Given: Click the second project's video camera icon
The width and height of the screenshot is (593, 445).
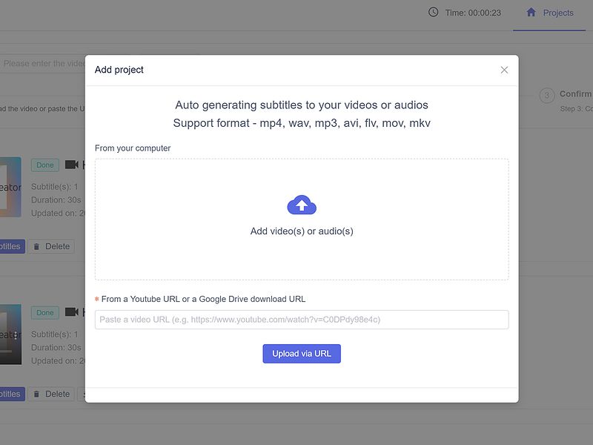Looking at the screenshot, I should (72, 312).
